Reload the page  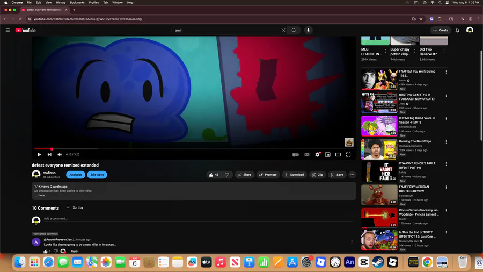coord(20,19)
